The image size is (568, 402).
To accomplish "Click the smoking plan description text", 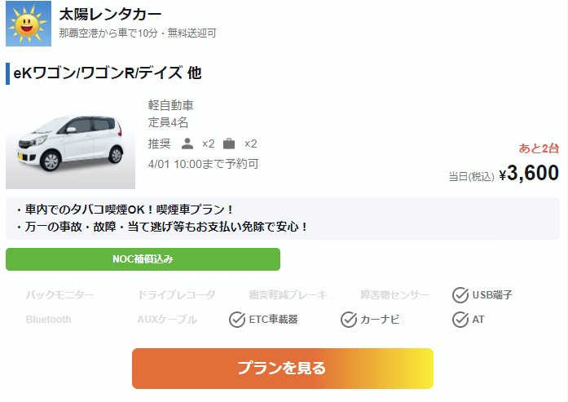I will coord(125,210).
